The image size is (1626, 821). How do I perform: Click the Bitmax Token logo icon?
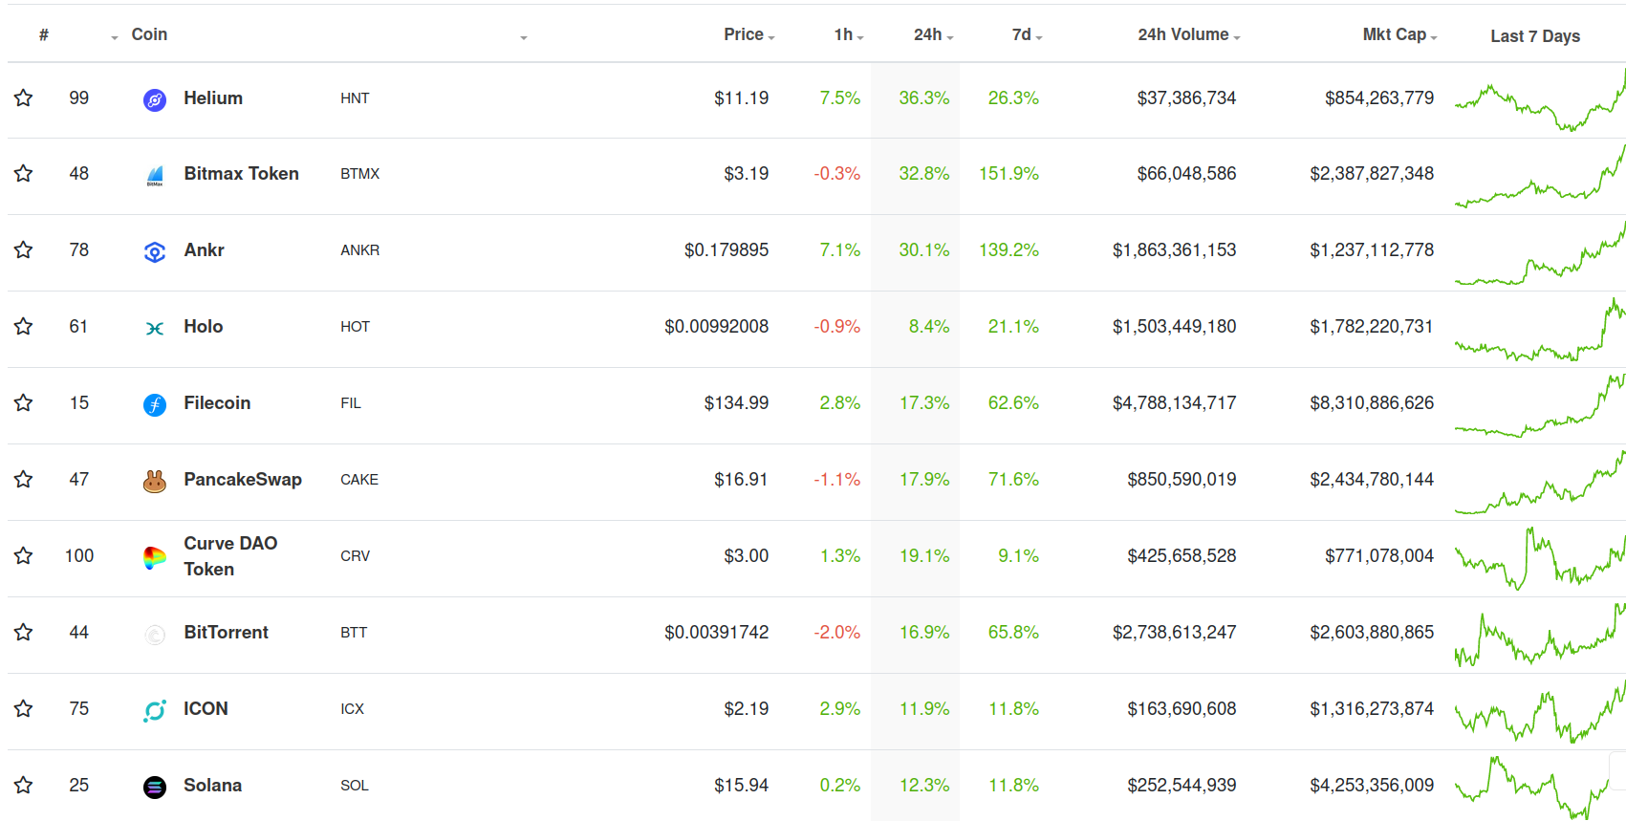pyautogui.click(x=155, y=175)
